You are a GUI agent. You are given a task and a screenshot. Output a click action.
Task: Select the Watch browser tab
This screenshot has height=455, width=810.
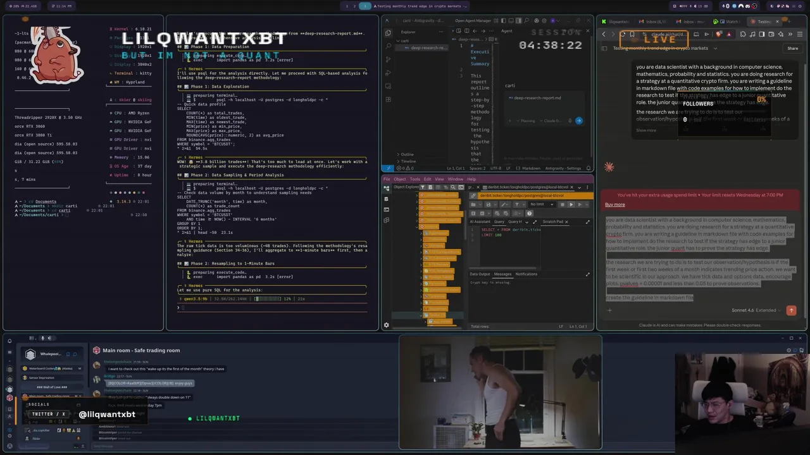coord(728,21)
